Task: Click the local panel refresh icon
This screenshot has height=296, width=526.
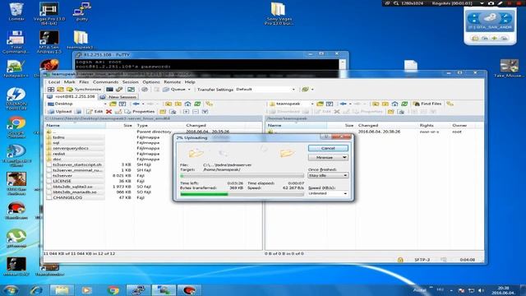Action: (x=197, y=104)
